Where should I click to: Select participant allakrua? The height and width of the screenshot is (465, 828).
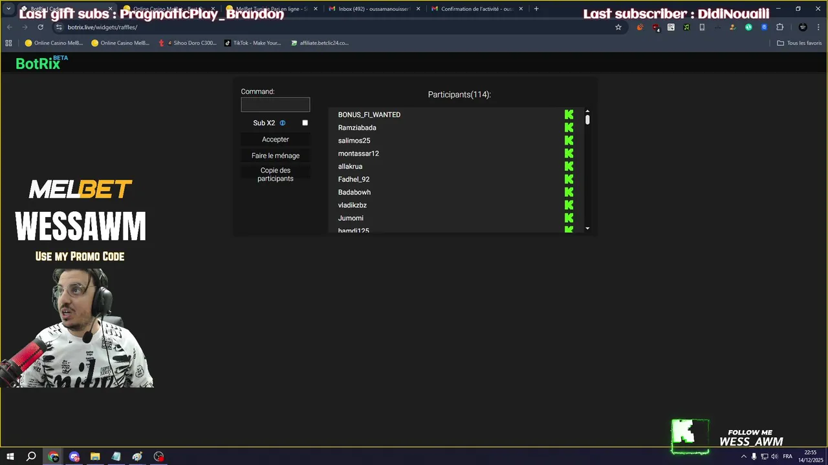350,167
